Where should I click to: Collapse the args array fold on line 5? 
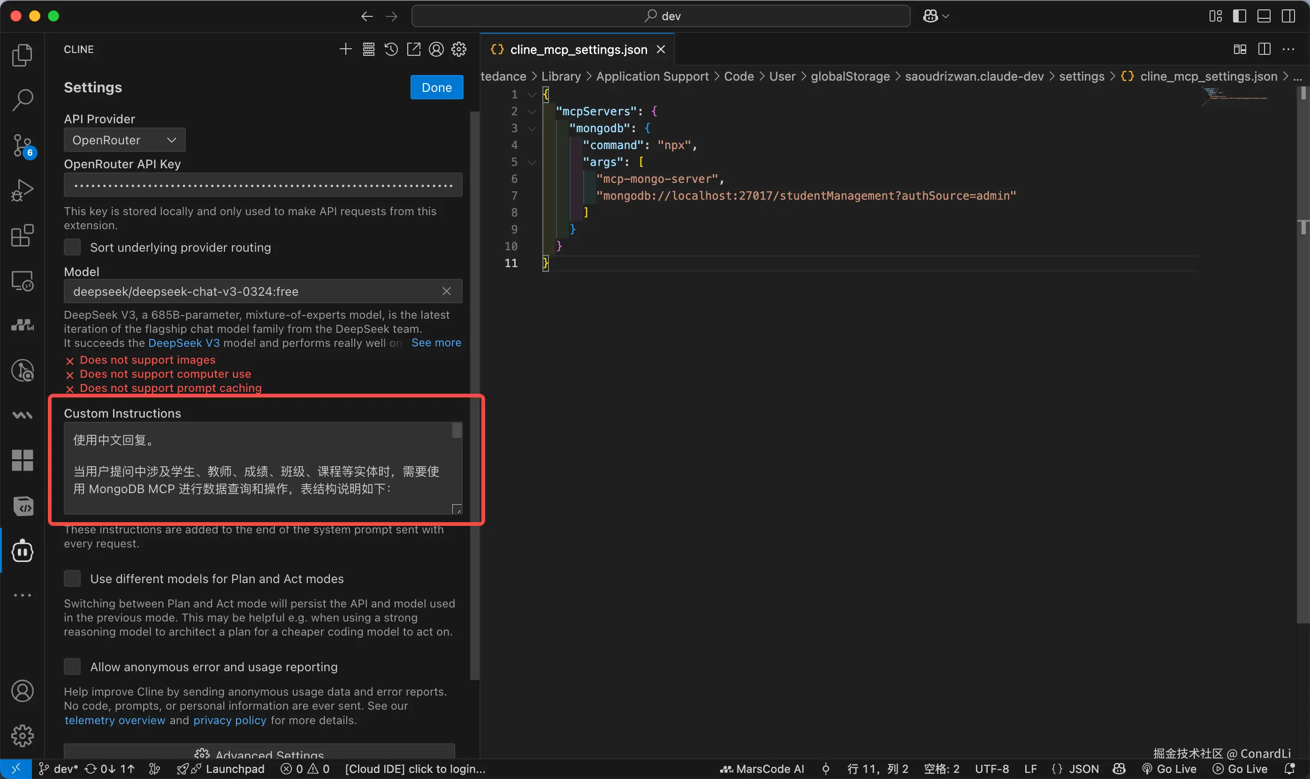point(532,162)
